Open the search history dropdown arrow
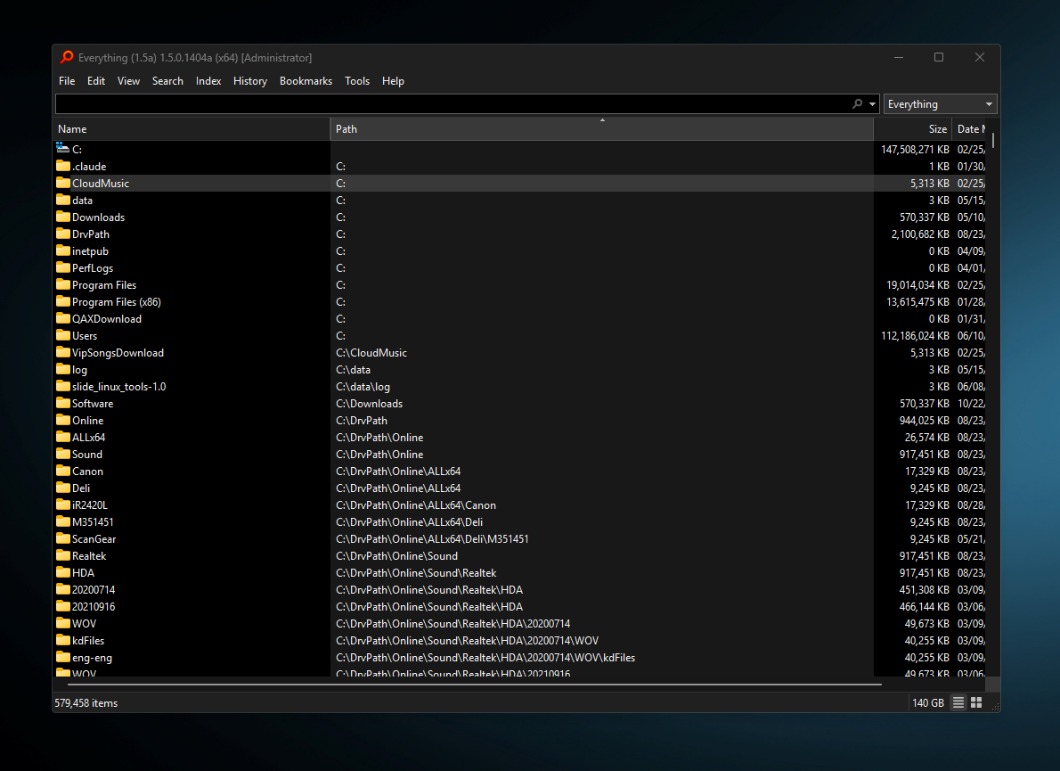Image resolution: width=1060 pixels, height=771 pixels. (872, 104)
